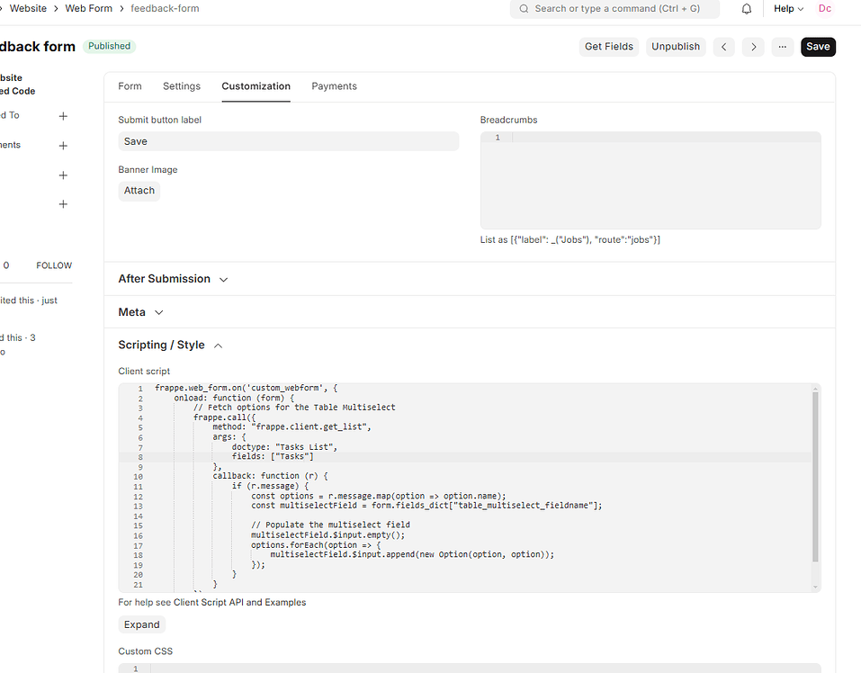Image resolution: width=861 pixels, height=673 pixels.
Task: Click the plus icon beside Assigned To
Action: (x=63, y=116)
